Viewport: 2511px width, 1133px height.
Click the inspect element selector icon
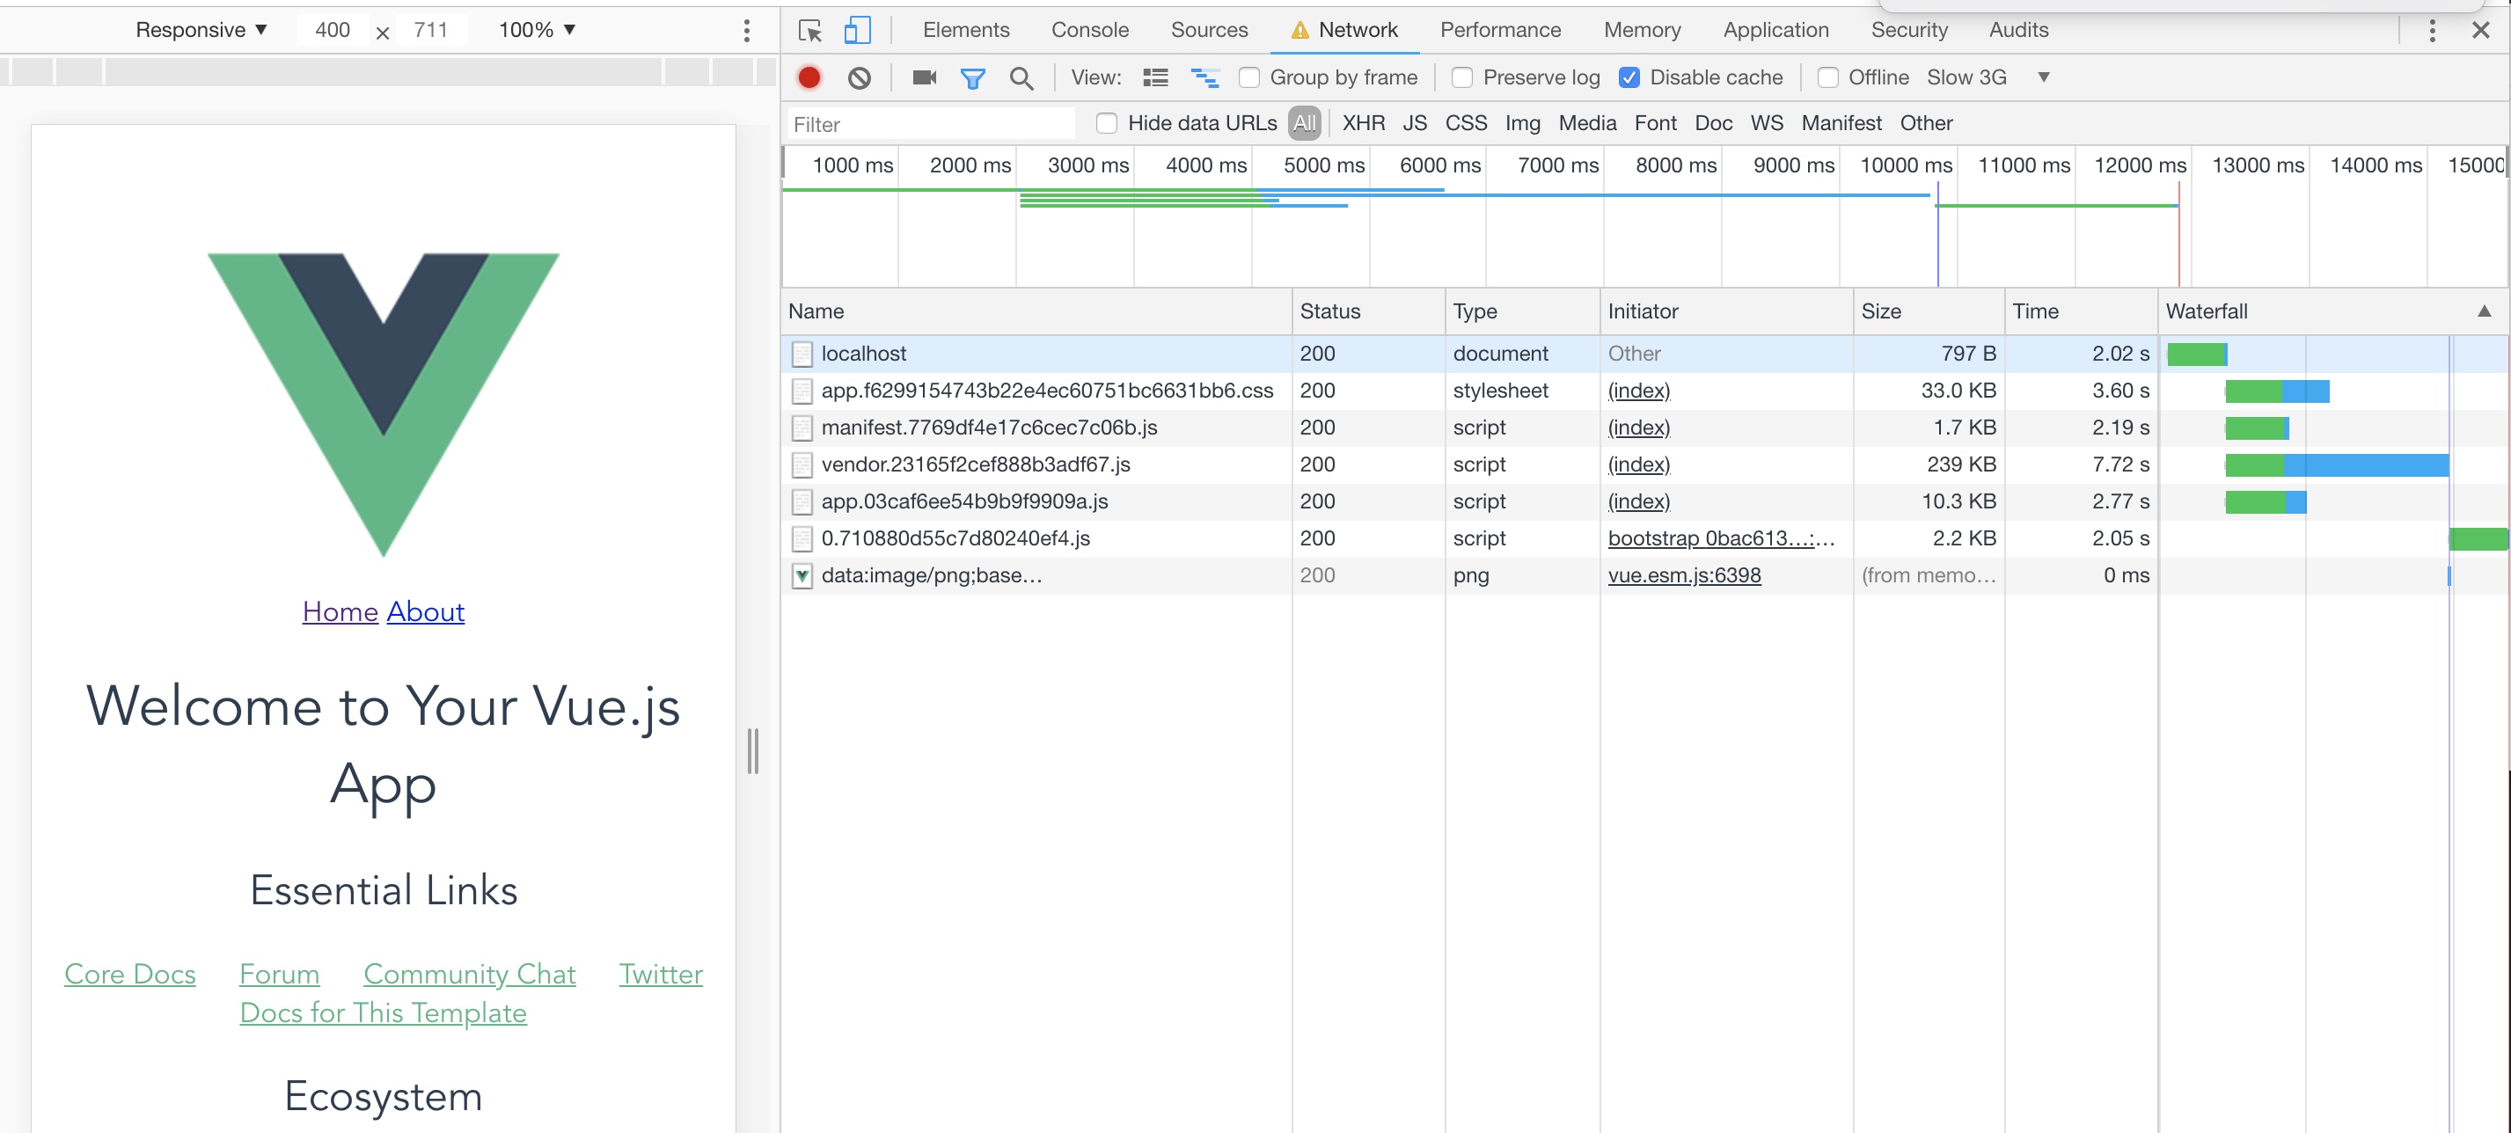pos(809,30)
